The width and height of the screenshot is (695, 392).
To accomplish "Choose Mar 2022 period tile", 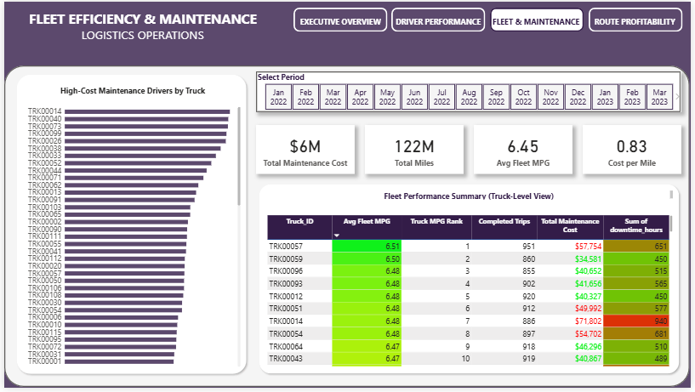I will (x=333, y=97).
